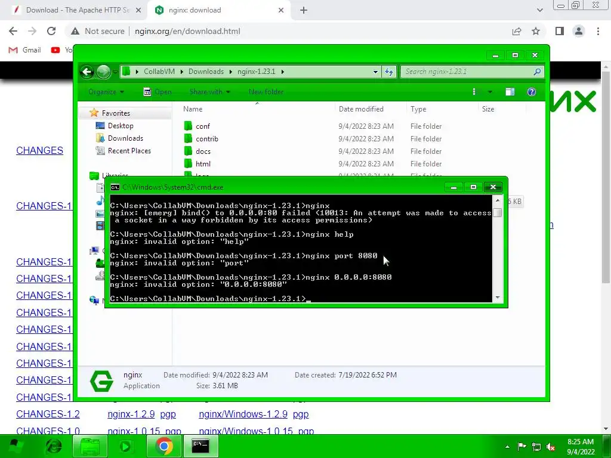The height and width of the screenshot is (458, 611).
Task: Select the contrib folder
Action: click(206, 138)
